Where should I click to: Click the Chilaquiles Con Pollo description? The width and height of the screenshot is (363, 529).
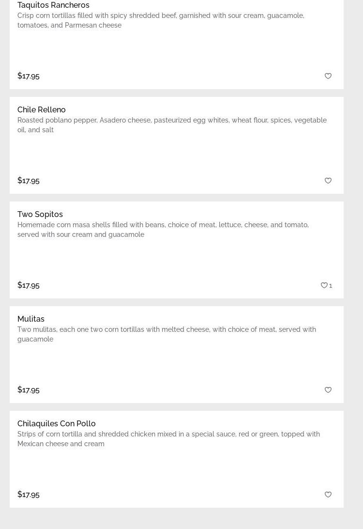(x=168, y=439)
